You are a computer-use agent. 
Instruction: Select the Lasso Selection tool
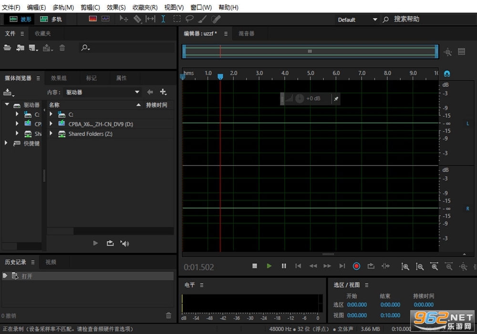pos(189,19)
